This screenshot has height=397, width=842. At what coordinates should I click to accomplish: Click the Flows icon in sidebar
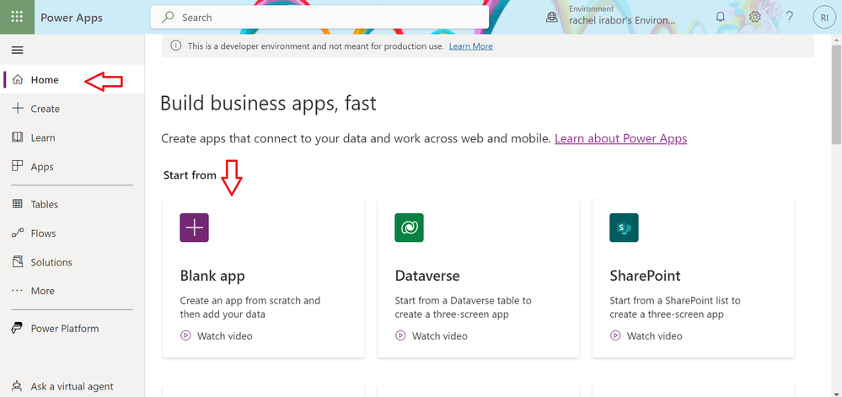point(18,233)
